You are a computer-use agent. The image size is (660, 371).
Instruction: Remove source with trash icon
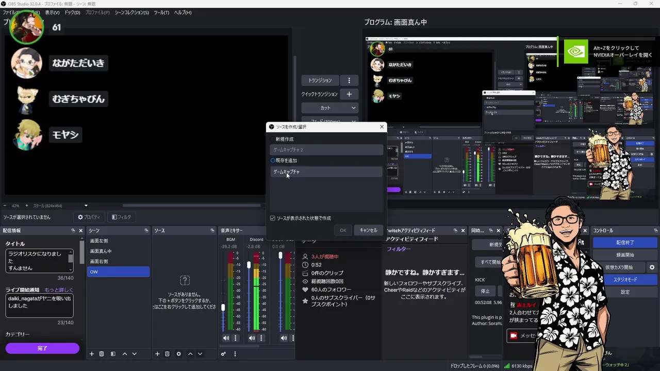pyautogui.click(x=167, y=354)
